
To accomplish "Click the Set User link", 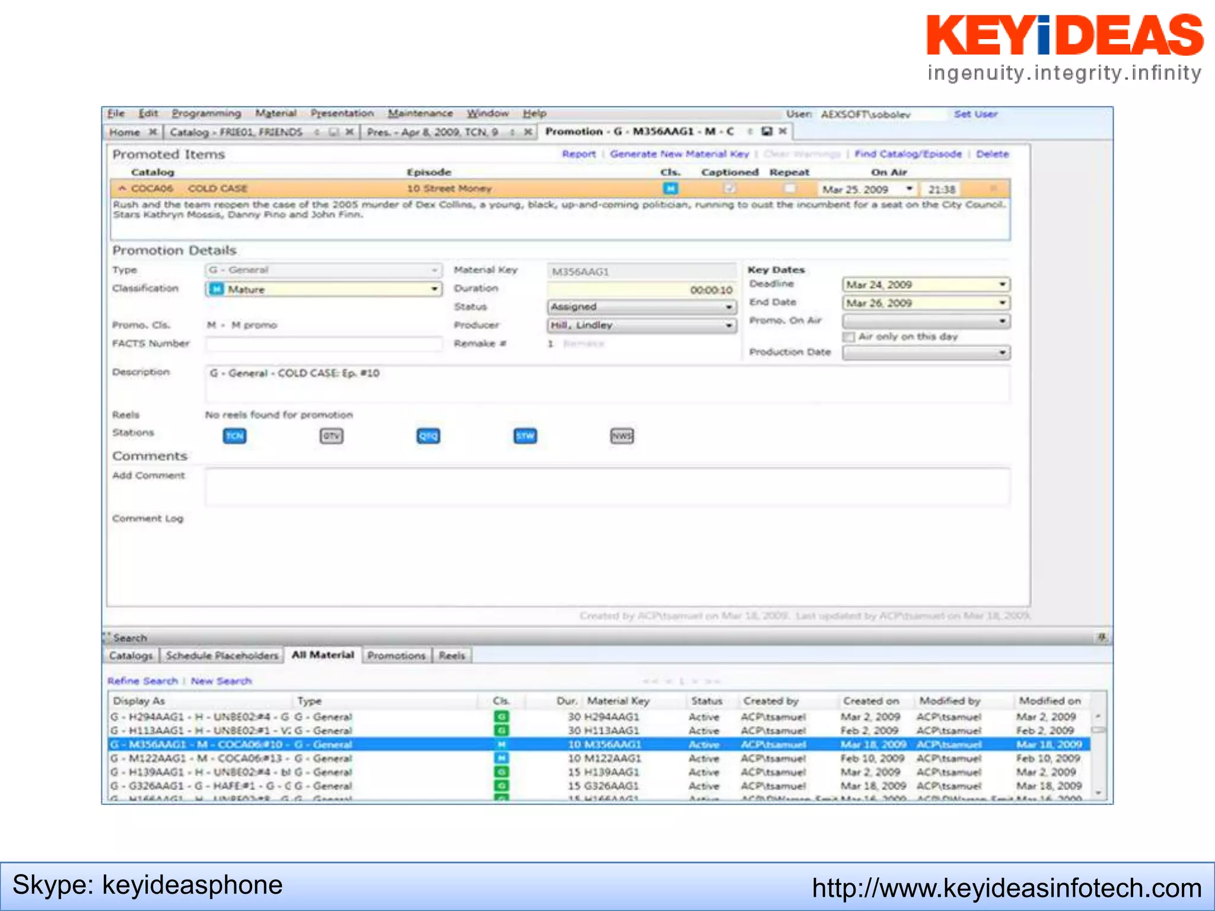I will tap(976, 114).
